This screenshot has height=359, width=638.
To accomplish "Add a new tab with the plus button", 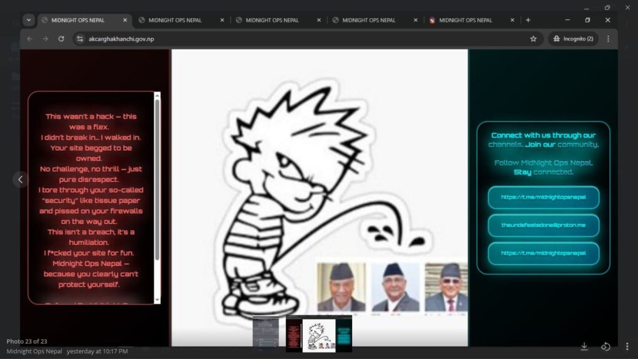I will (528, 20).
